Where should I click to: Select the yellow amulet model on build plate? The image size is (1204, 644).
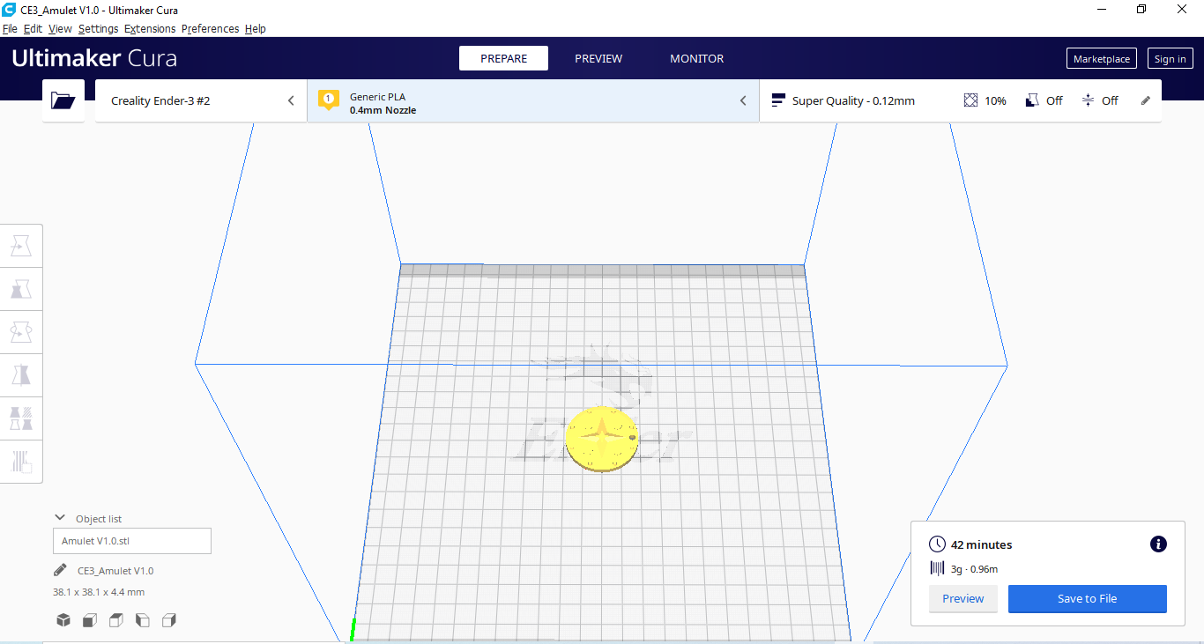coord(601,438)
